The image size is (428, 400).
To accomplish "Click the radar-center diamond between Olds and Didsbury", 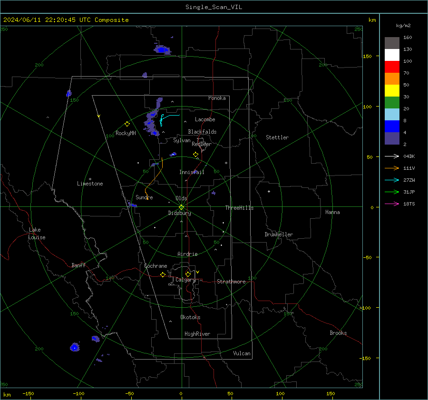I will (x=182, y=207).
